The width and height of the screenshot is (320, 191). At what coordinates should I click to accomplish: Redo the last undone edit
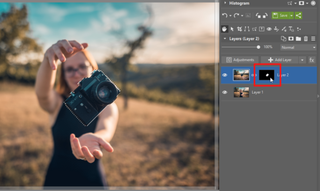236,15
